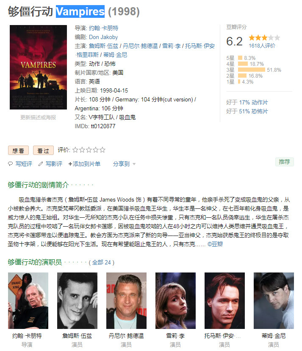Image resolution: width=302 pixels, height=351 pixels.
Task: Mark movie as 看过
Action: pos(43,150)
